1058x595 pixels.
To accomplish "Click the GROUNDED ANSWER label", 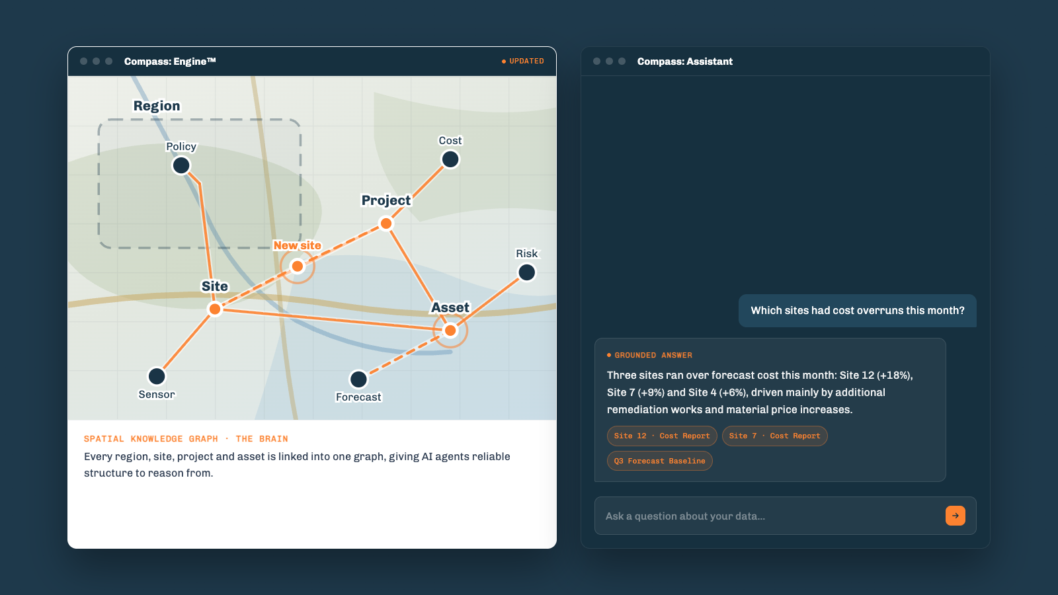I will (x=649, y=355).
